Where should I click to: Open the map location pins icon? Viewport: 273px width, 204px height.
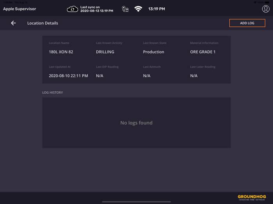click(x=125, y=9)
